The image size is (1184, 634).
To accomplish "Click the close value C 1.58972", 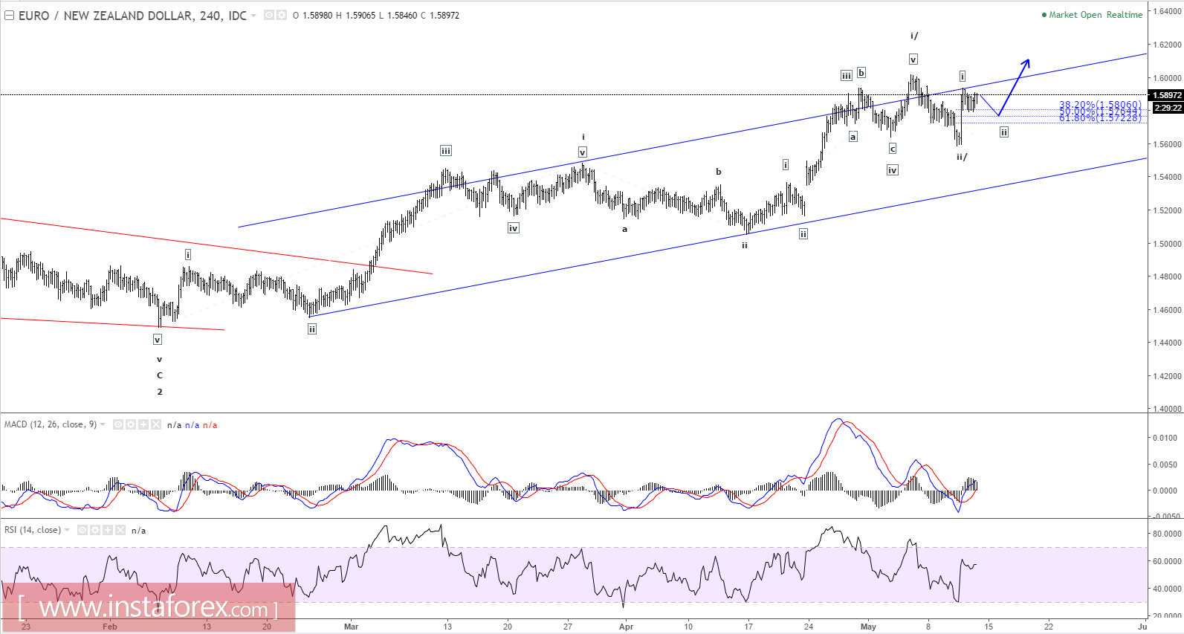I will pos(440,16).
